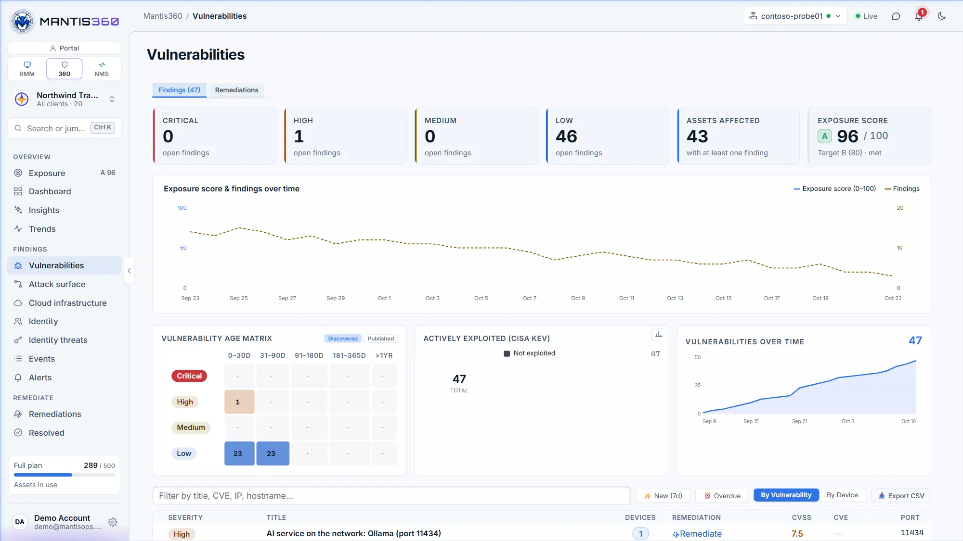Open the Search or jump box
The image size is (963, 541).
pos(65,128)
